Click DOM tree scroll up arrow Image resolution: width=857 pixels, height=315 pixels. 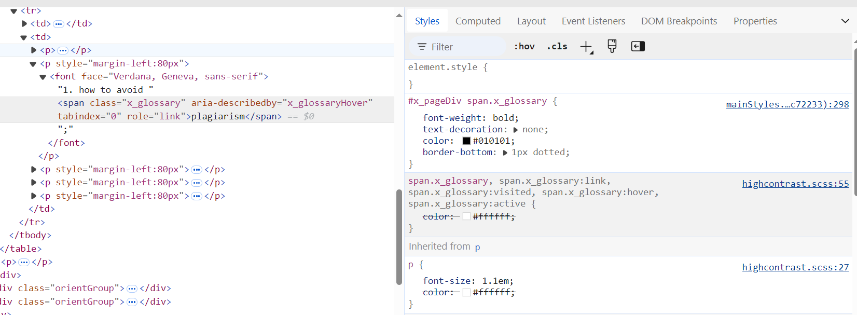[399, 15]
